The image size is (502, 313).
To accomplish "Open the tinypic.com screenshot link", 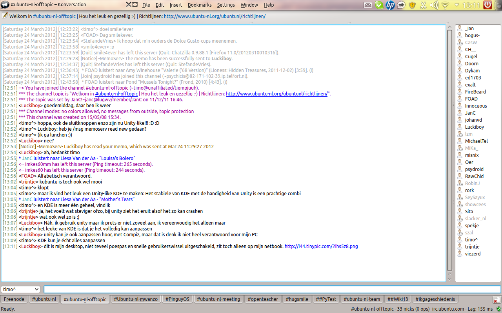I will [x=321, y=246].
